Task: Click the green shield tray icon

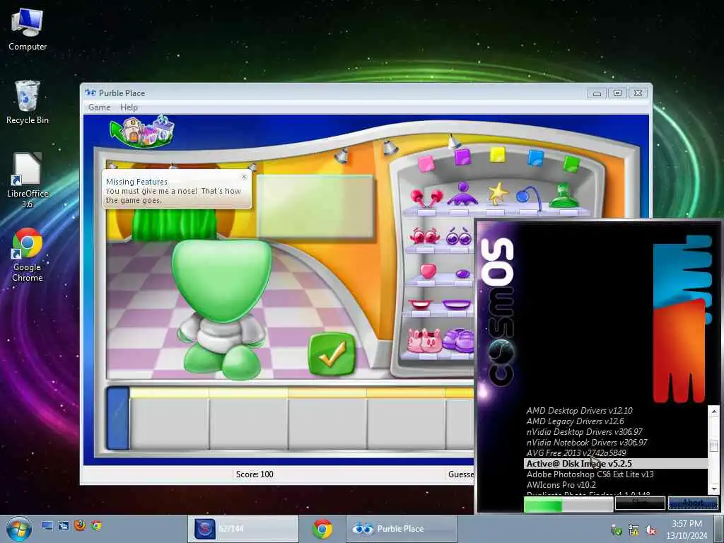Action: pos(616,530)
